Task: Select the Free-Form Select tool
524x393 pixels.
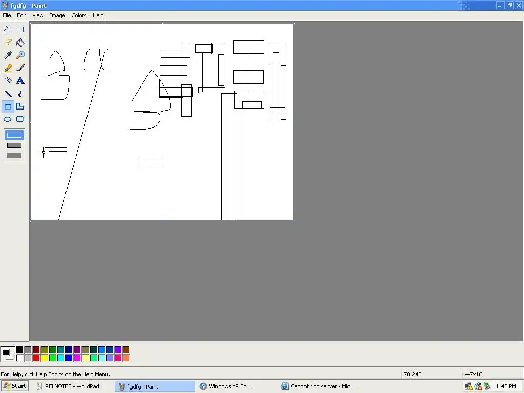Action: [x=8, y=29]
